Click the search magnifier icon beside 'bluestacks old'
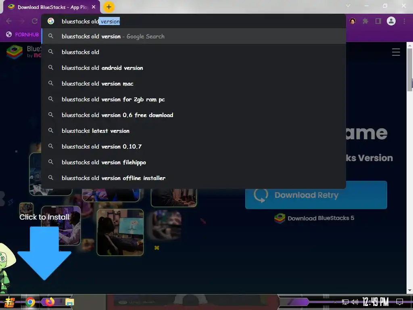Screen dimensions: 413x310 point(51,52)
